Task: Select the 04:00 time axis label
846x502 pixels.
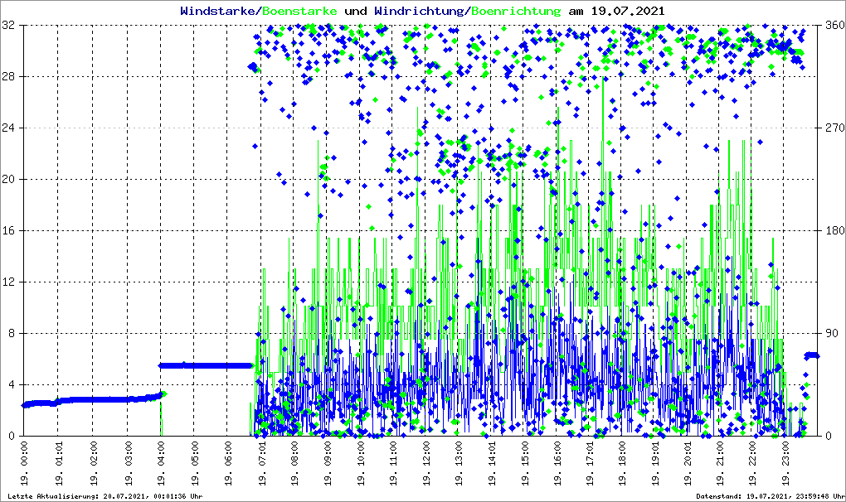Action: click(x=162, y=461)
